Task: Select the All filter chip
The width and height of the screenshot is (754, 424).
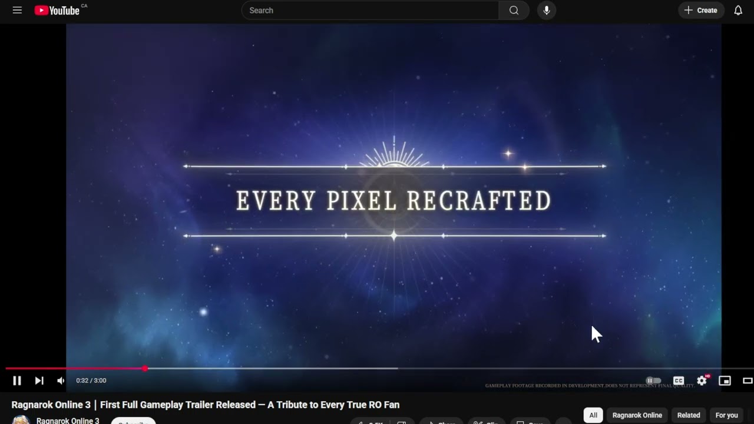Action: click(x=593, y=415)
